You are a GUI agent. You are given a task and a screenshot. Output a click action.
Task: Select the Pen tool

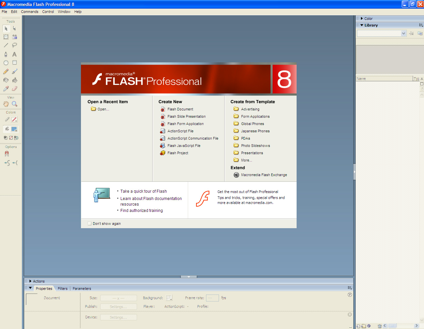click(x=6, y=54)
